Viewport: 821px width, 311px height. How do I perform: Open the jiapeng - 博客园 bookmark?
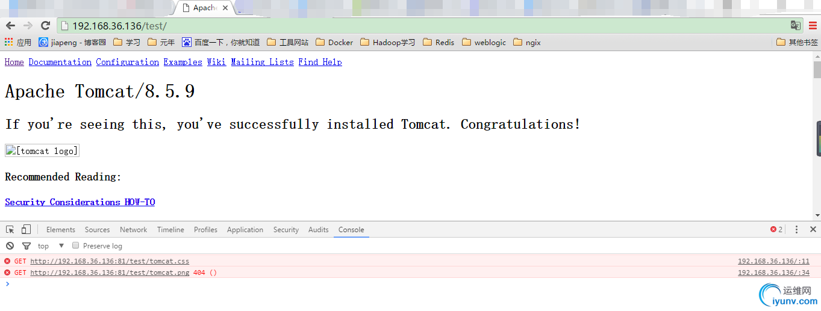(x=72, y=42)
